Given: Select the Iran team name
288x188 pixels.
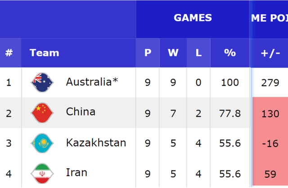Looking at the screenshot, I should point(76,173).
